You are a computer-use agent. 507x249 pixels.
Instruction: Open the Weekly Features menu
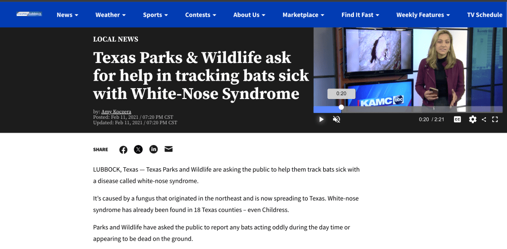(x=423, y=15)
